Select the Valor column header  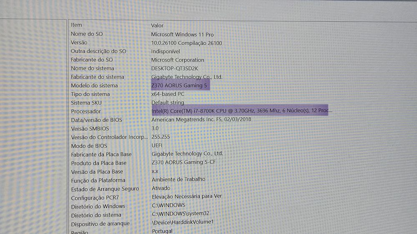click(x=157, y=25)
